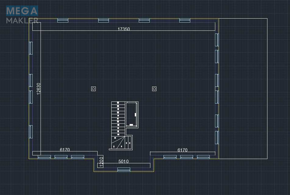Select the first window on top wall

63,20
